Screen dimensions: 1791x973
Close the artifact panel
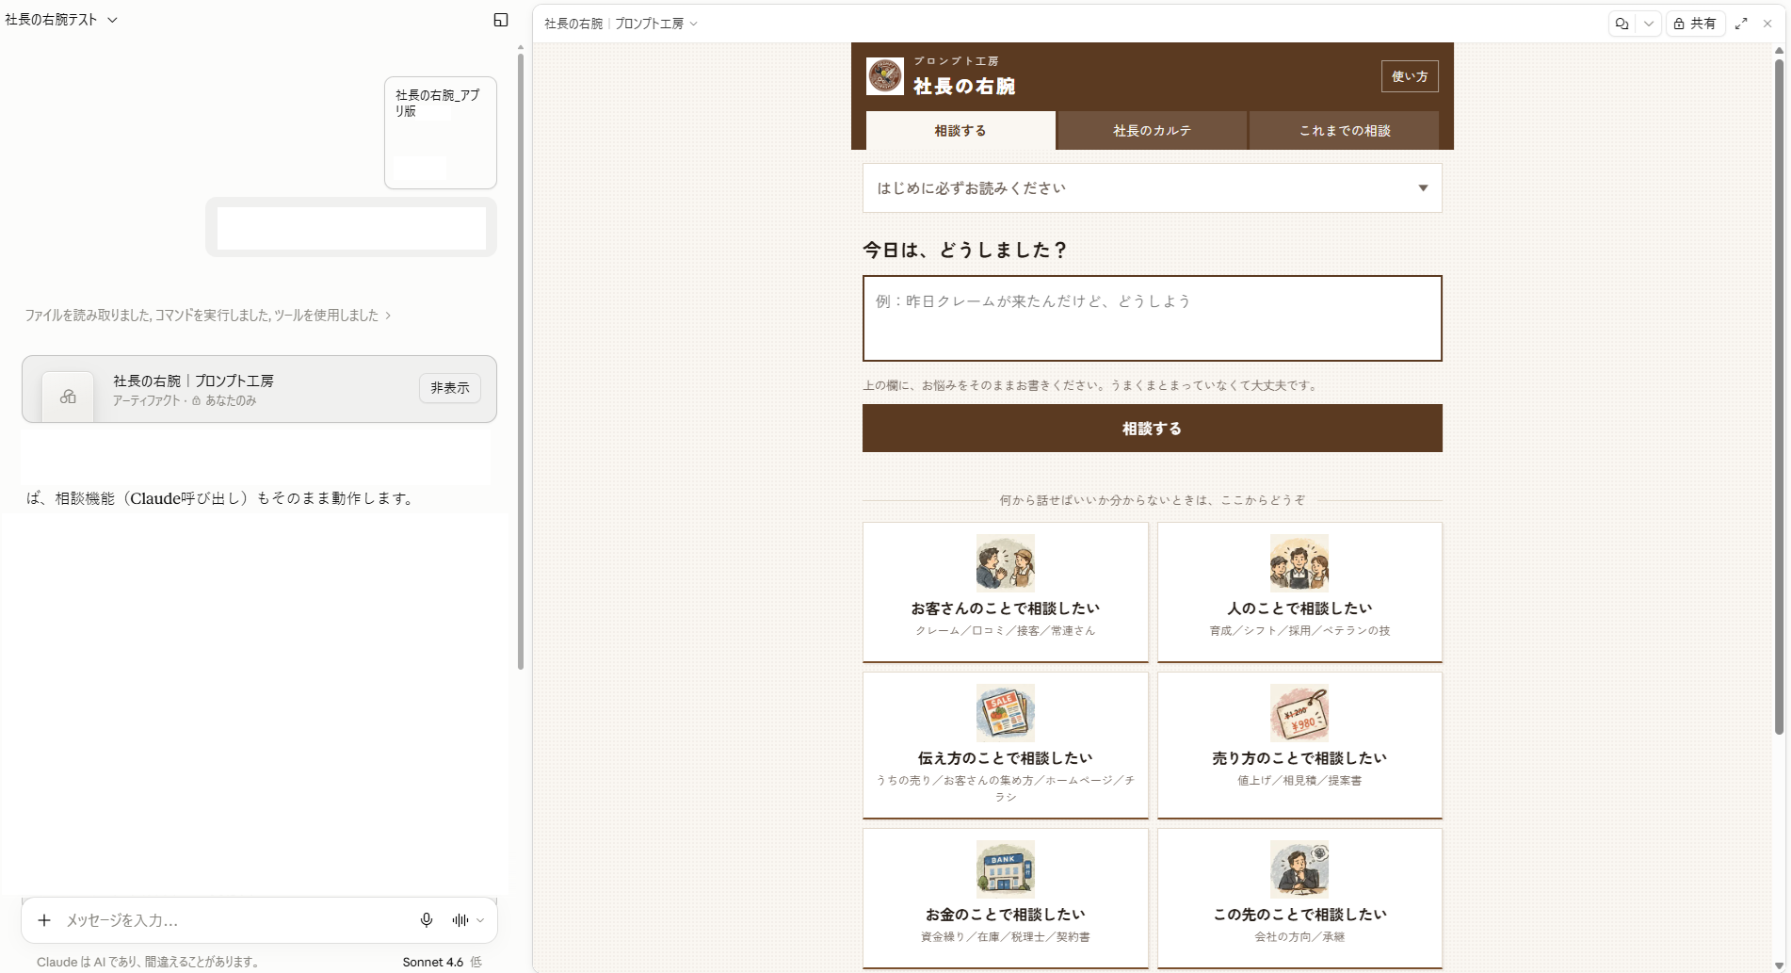[x=1767, y=24]
